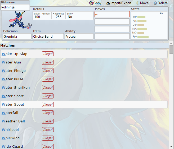Image resolution: width=174 pixels, height=149 pixels.
Task: Click the scrollbar up arrow
Action: coord(171,43)
